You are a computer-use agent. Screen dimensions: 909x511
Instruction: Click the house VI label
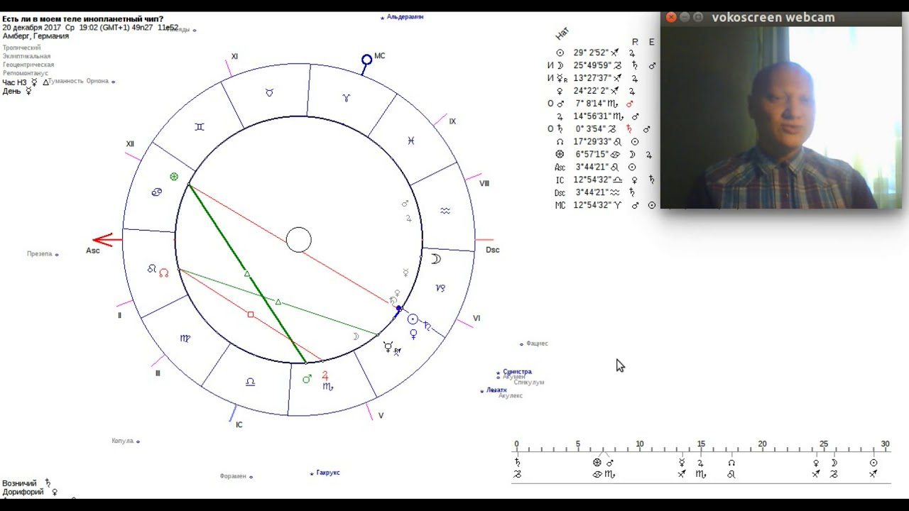477,318
